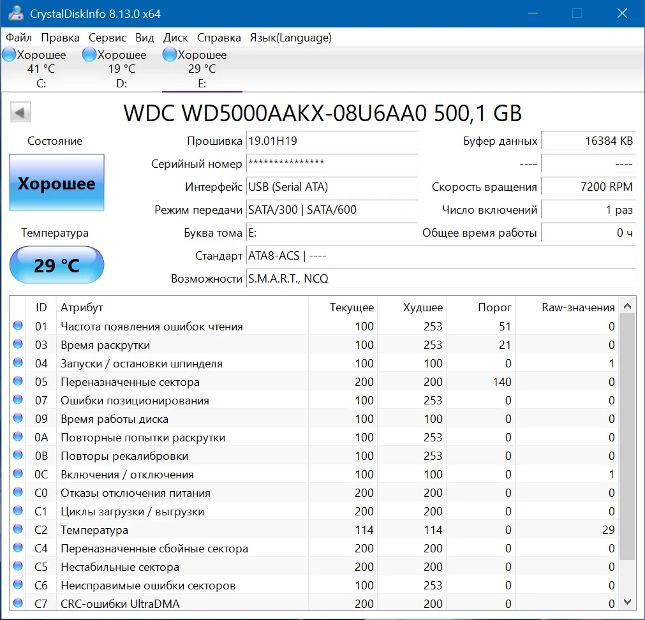Click the ID column header
The image size is (645, 620).
41,307
